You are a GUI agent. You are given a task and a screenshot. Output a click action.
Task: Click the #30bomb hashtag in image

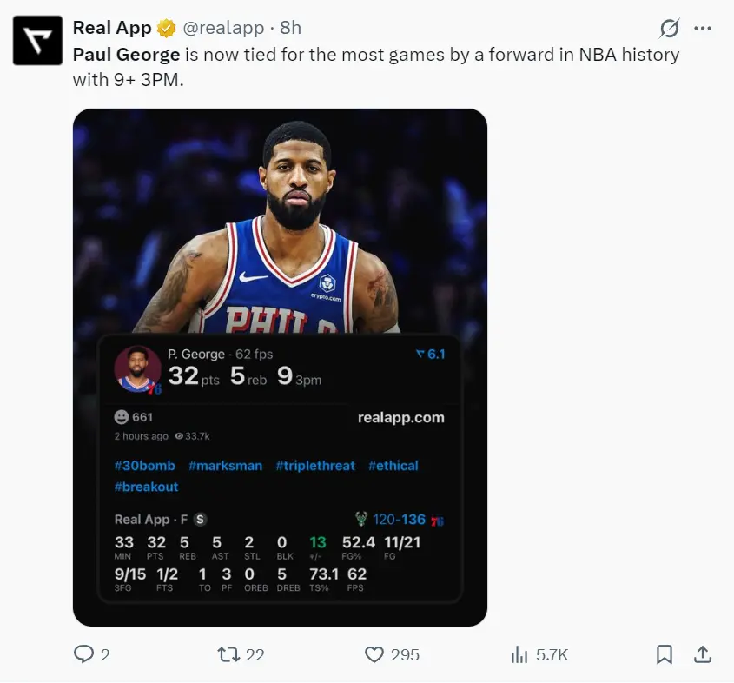pyautogui.click(x=144, y=466)
